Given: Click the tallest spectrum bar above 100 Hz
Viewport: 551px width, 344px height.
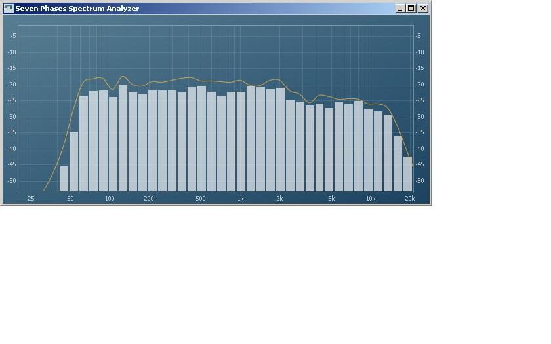Looking at the screenshot, I should (123, 138).
